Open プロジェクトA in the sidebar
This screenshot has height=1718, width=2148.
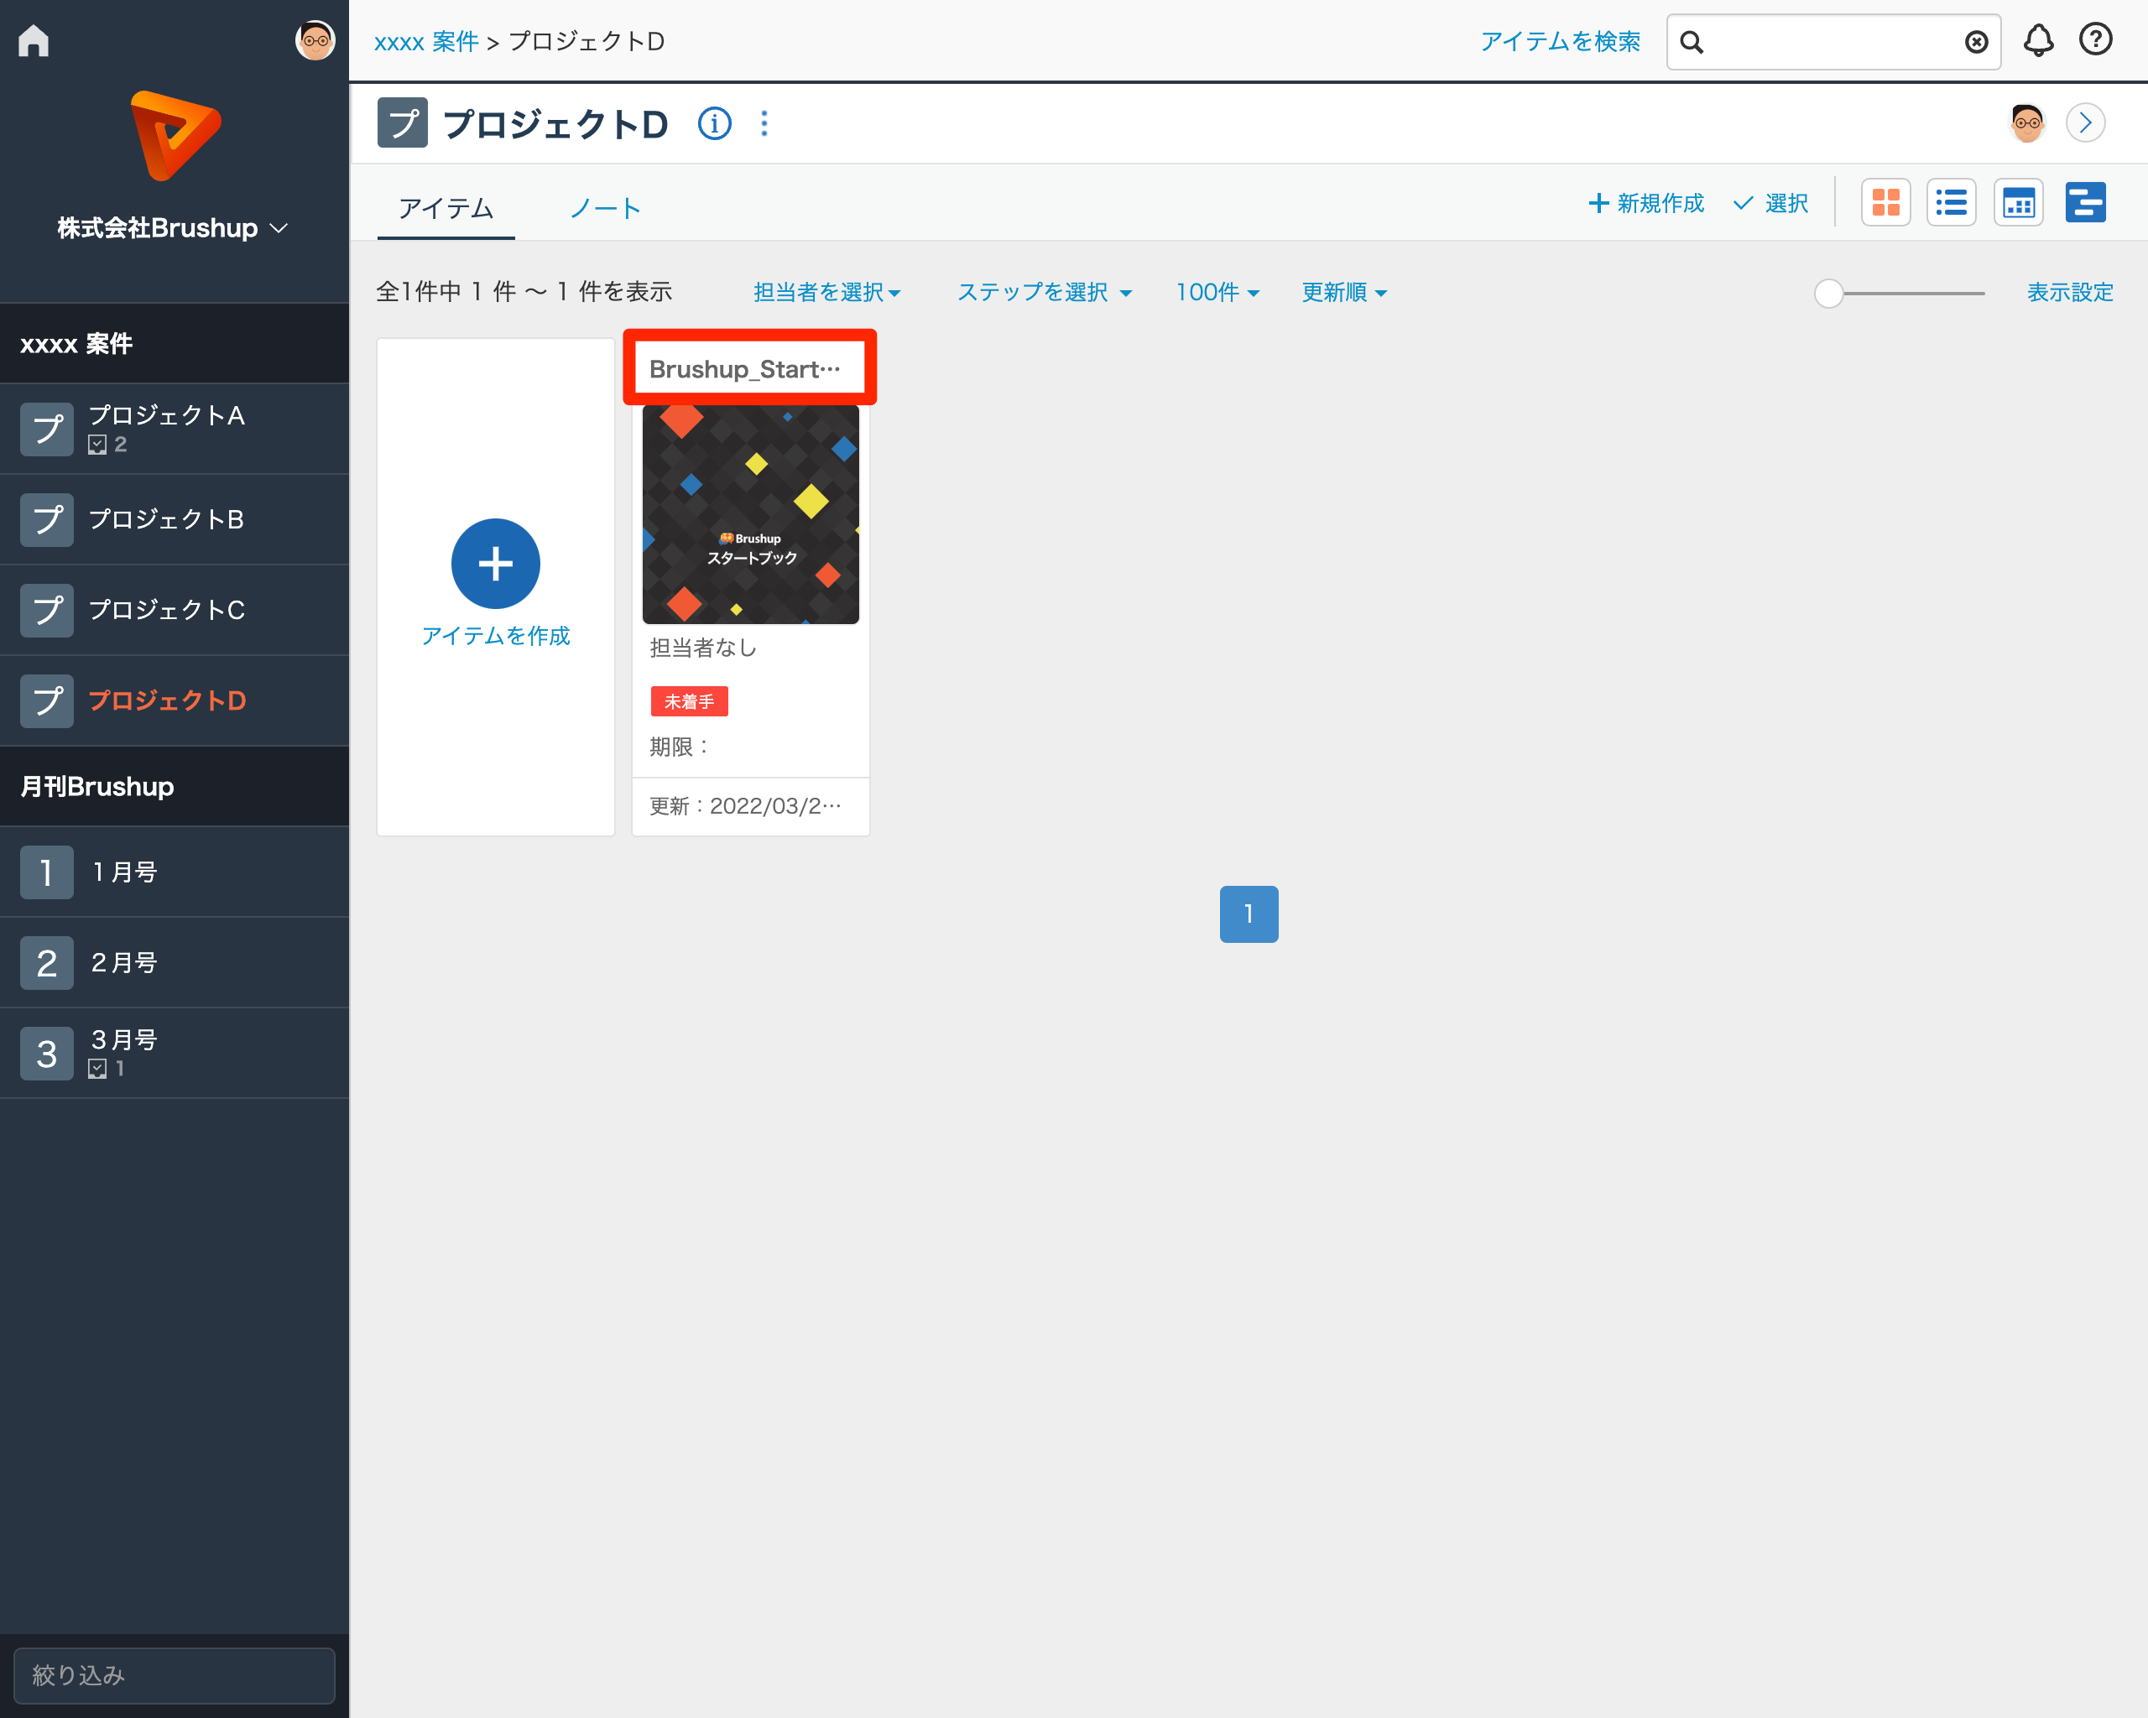click(175, 429)
